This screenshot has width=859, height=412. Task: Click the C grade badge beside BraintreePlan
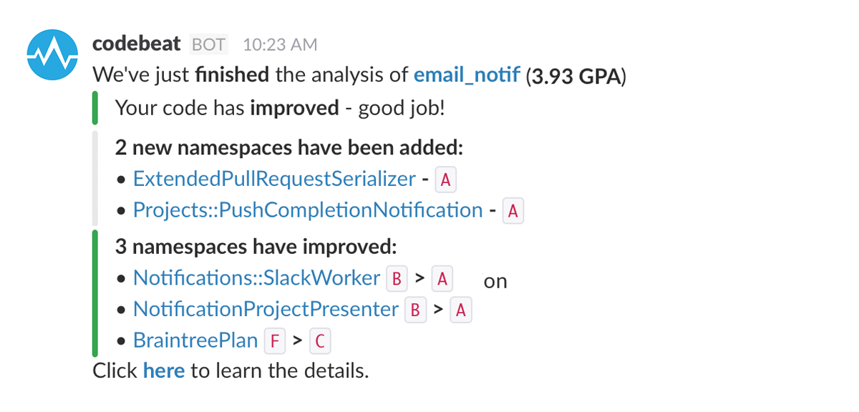(x=319, y=341)
